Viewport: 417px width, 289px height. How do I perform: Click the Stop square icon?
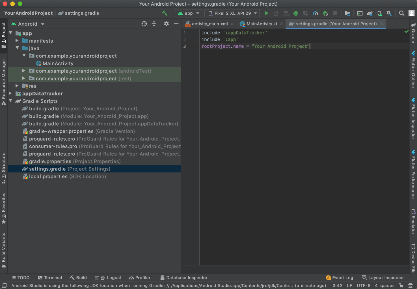point(335,13)
